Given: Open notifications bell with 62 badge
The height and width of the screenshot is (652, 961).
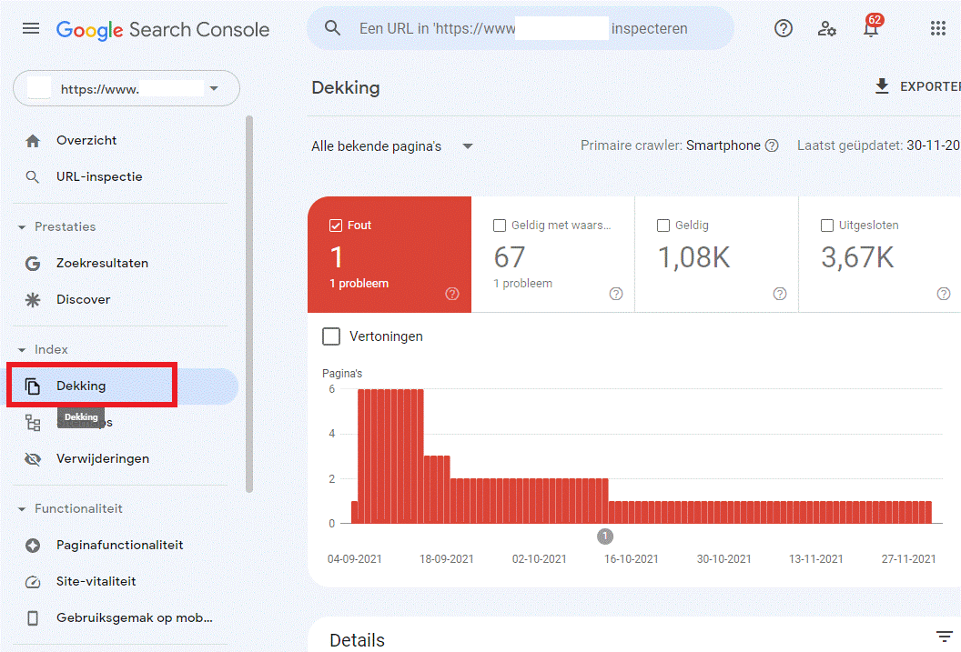Looking at the screenshot, I should pyautogui.click(x=871, y=28).
